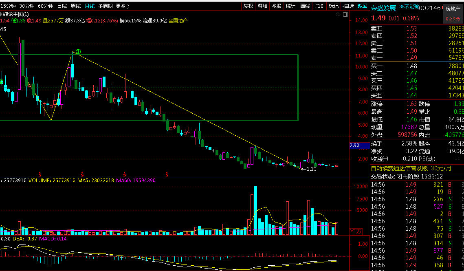Click the 卖四 1.52 order row
The image size is (464, 271).
[x=417, y=36]
